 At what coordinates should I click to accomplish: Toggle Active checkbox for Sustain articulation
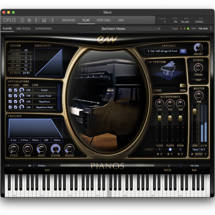(x=10, y=90)
